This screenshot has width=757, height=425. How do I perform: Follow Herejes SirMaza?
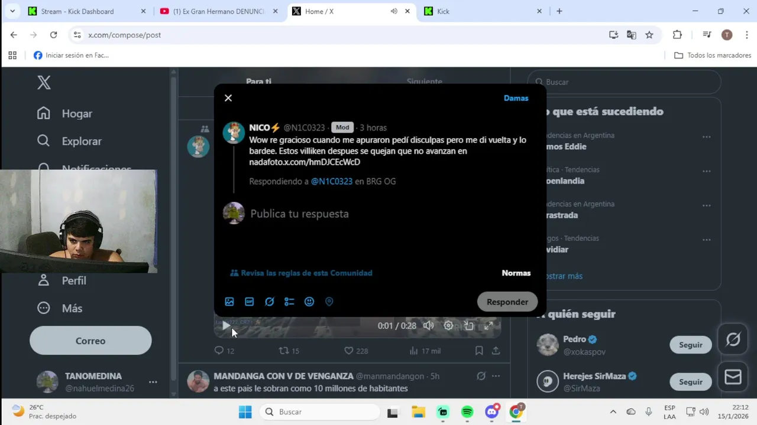point(690,382)
